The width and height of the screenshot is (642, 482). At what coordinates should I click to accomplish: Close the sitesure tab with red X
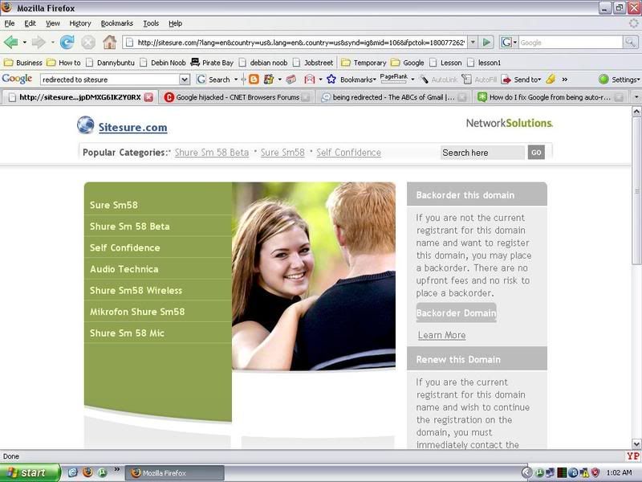(x=149, y=97)
